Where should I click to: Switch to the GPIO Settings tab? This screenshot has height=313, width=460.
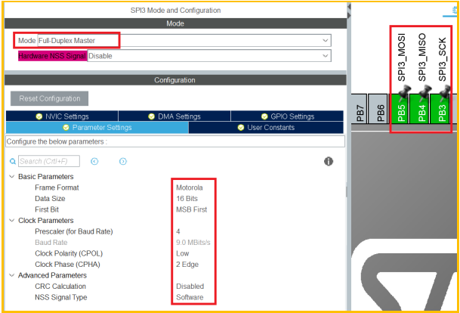287,116
